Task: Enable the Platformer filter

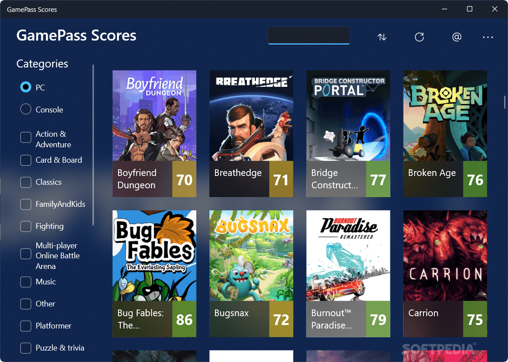Action: pos(26,326)
